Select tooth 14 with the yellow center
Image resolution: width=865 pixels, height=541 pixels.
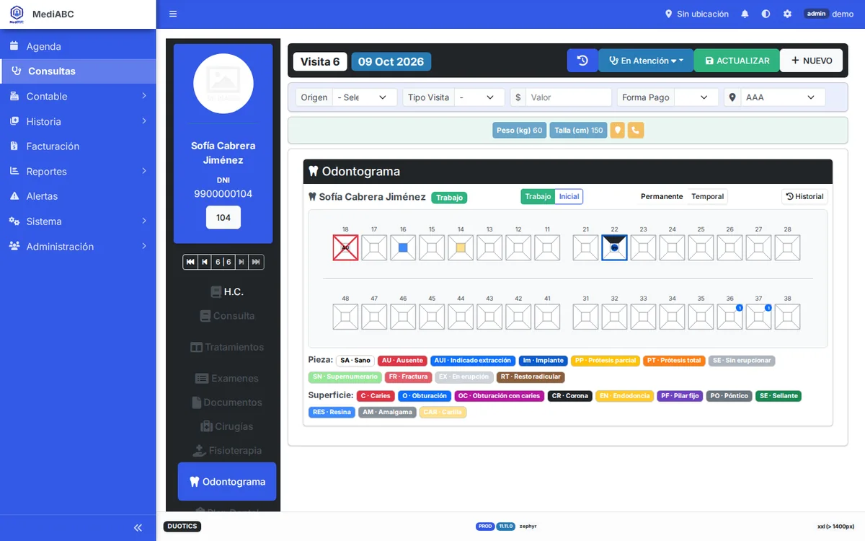[461, 248]
